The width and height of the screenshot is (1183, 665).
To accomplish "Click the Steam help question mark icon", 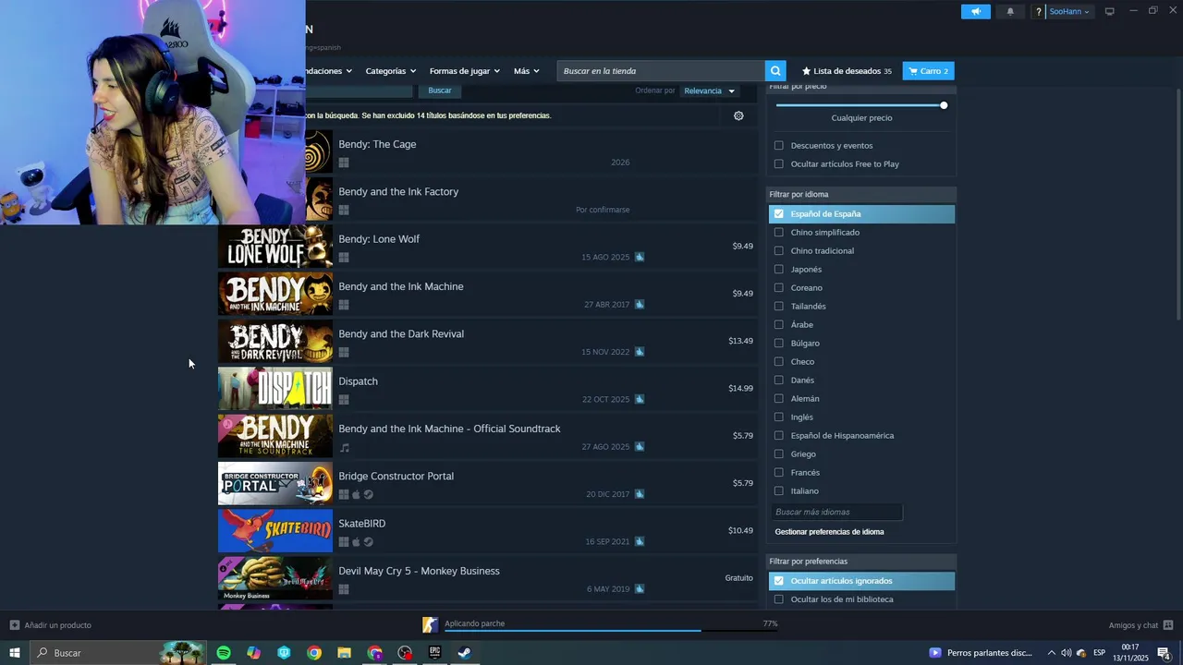I will 1039,12.
